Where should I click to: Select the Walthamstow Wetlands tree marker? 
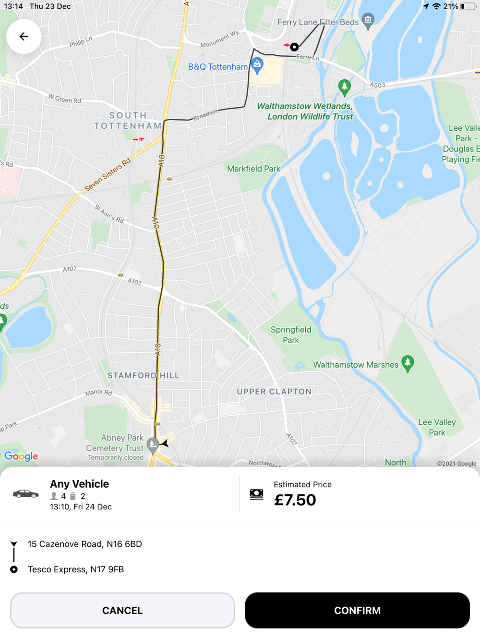coord(344,87)
